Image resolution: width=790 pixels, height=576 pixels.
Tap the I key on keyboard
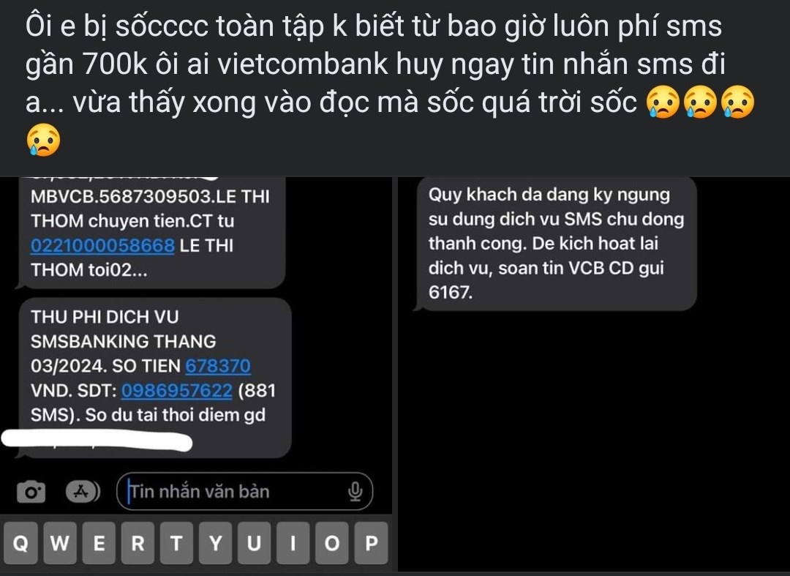click(x=293, y=543)
